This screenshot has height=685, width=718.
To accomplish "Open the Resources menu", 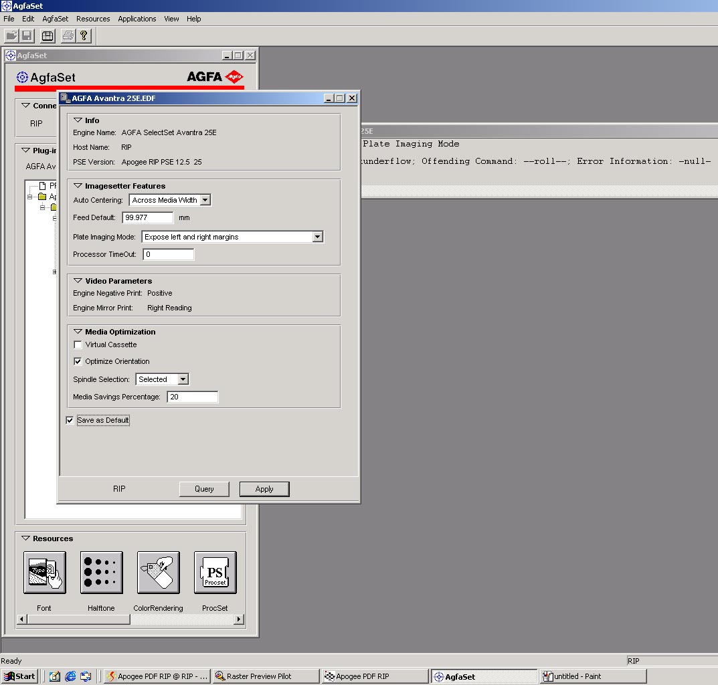I will (x=93, y=19).
